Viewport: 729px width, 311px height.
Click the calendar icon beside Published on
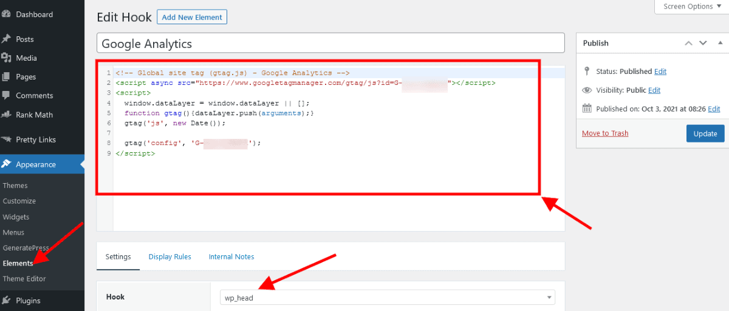tap(586, 109)
